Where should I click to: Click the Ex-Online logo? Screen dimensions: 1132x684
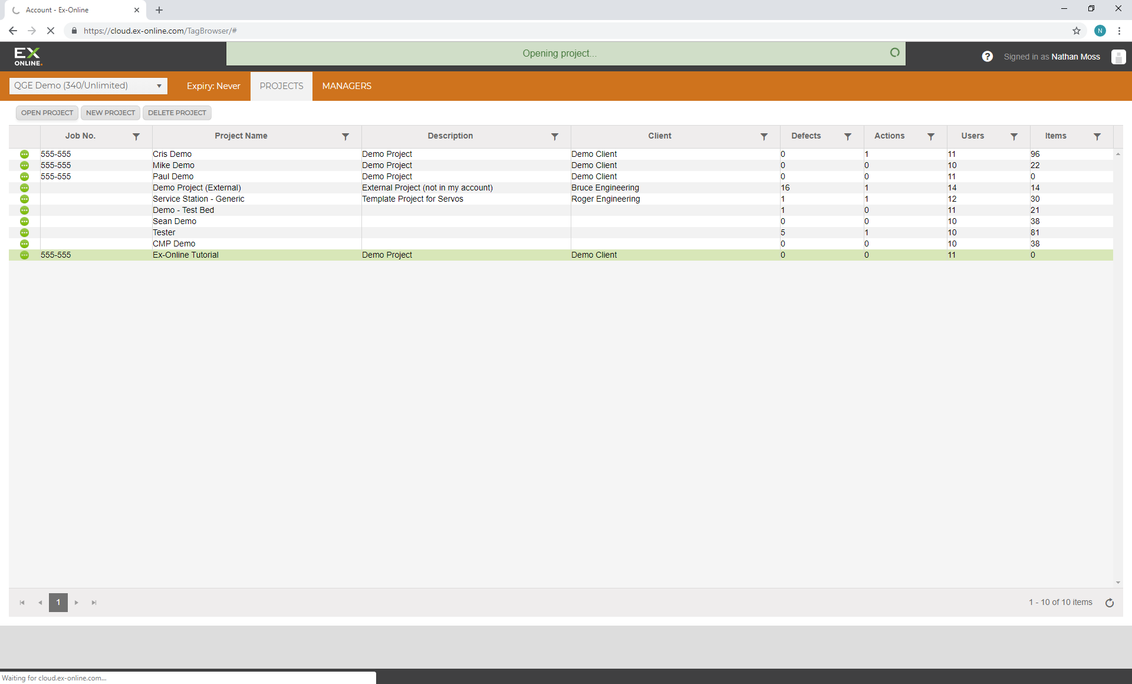pos(28,57)
